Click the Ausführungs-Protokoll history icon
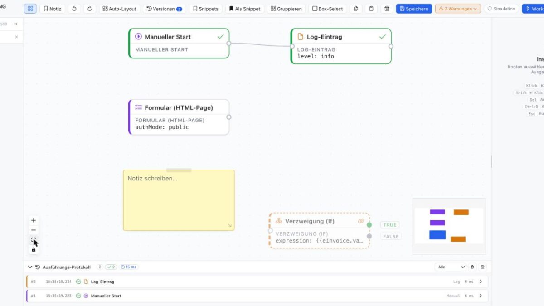Image resolution: width=544 pixels, height=306 pixels. pyautogui.click(x=38, y=267)
